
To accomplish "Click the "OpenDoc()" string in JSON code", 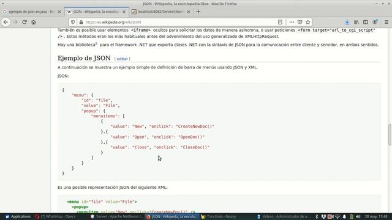I will coord(191,137).
